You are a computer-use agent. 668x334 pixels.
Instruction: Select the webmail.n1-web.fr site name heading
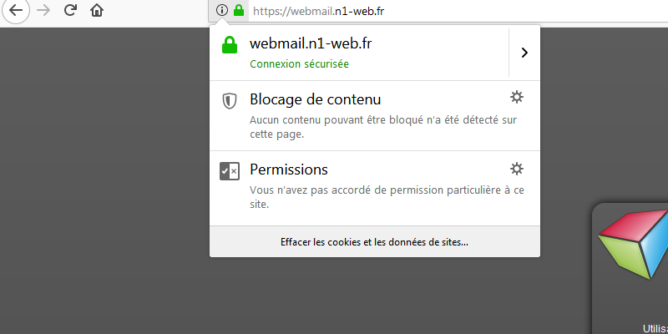coord(310,44)
